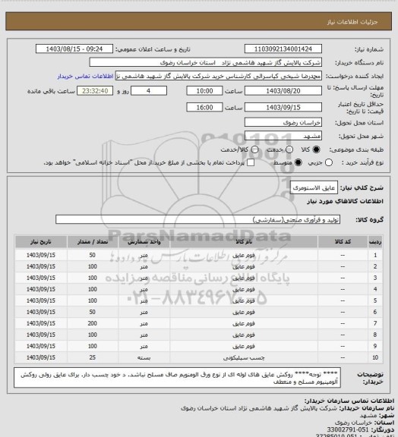Click the تعداد / مقدار column header
Screen dimensions: 398x437
(x=93, y=242)
